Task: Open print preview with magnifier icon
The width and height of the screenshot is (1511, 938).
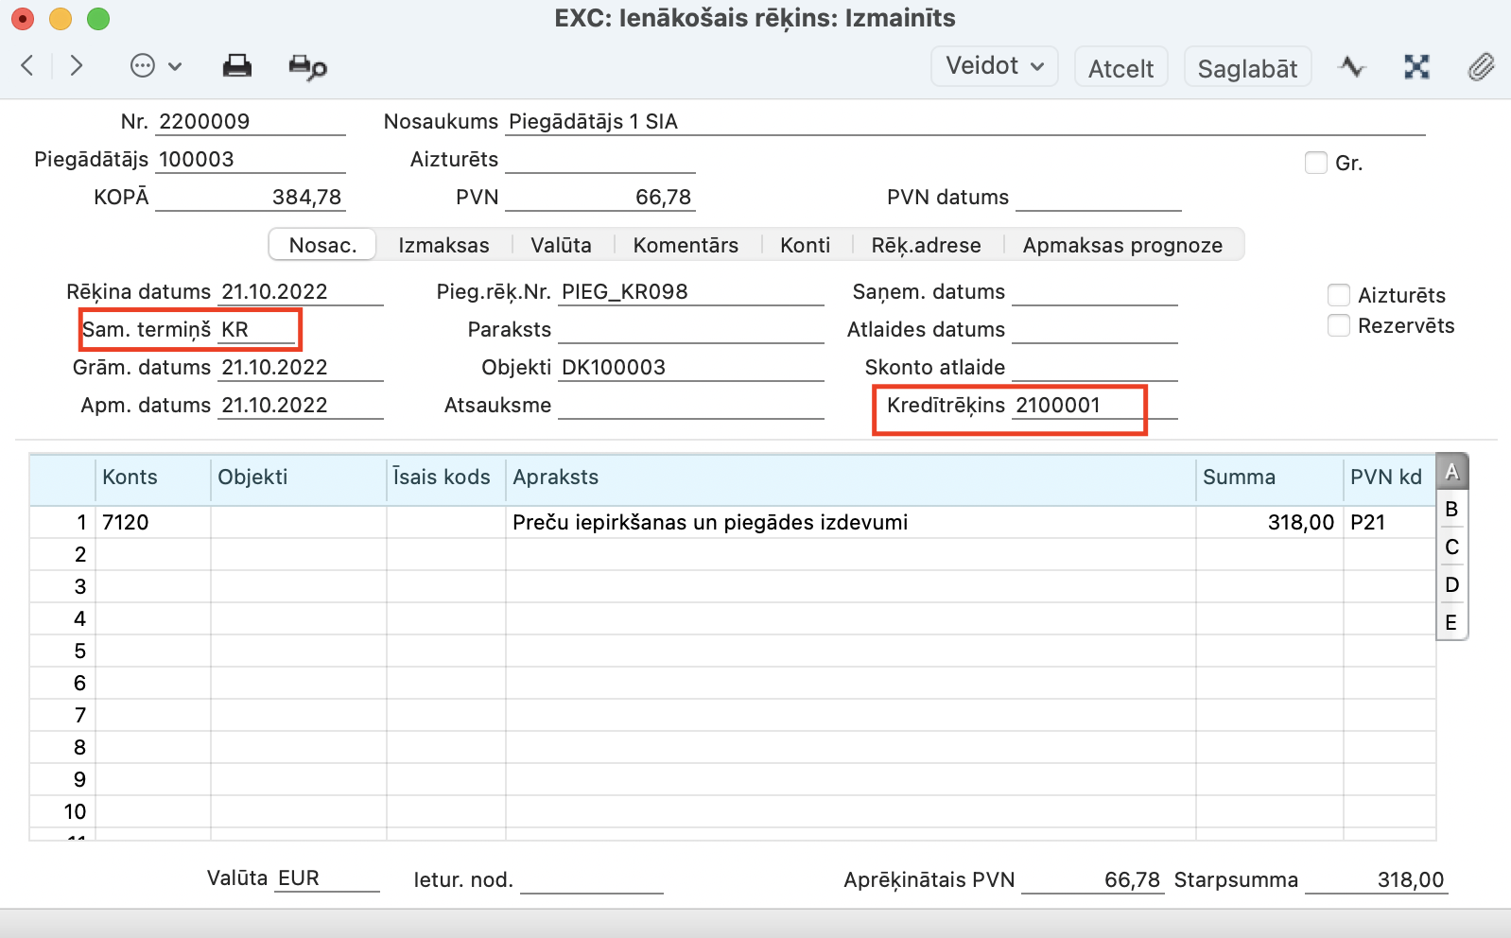Action: [307, 67]
